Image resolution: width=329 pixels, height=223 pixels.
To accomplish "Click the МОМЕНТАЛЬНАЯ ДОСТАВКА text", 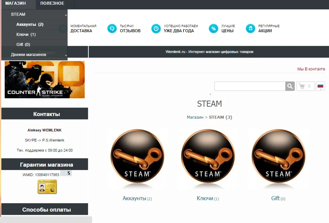I will [83, 29].
